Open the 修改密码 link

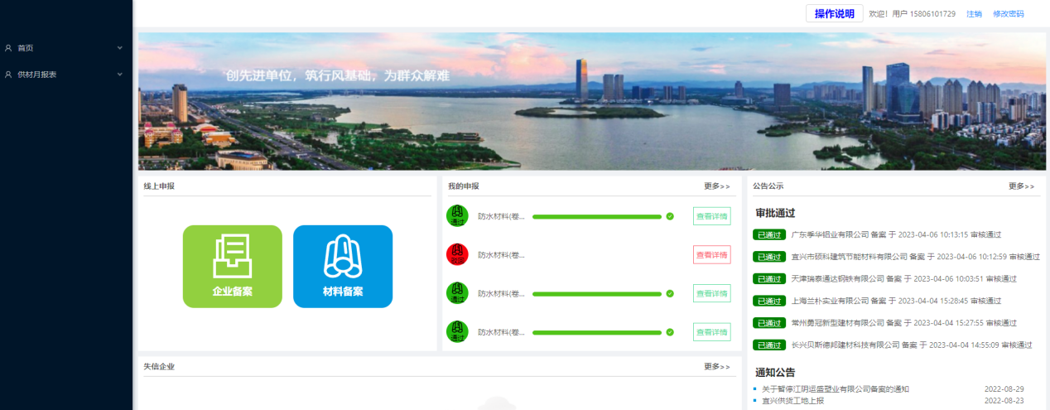click(1008, 14)
